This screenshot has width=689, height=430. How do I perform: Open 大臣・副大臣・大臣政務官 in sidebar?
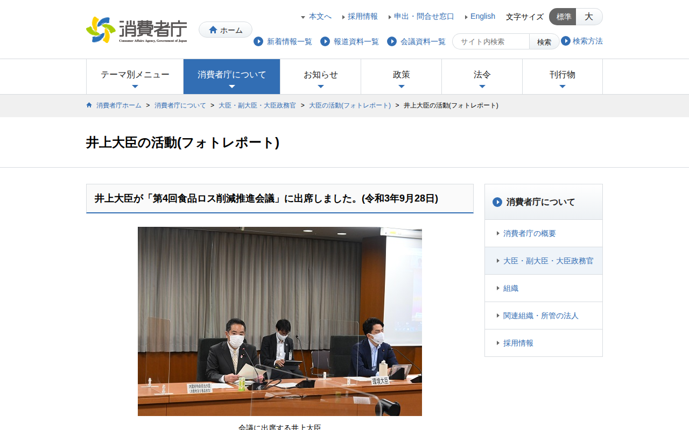(544, 261)
